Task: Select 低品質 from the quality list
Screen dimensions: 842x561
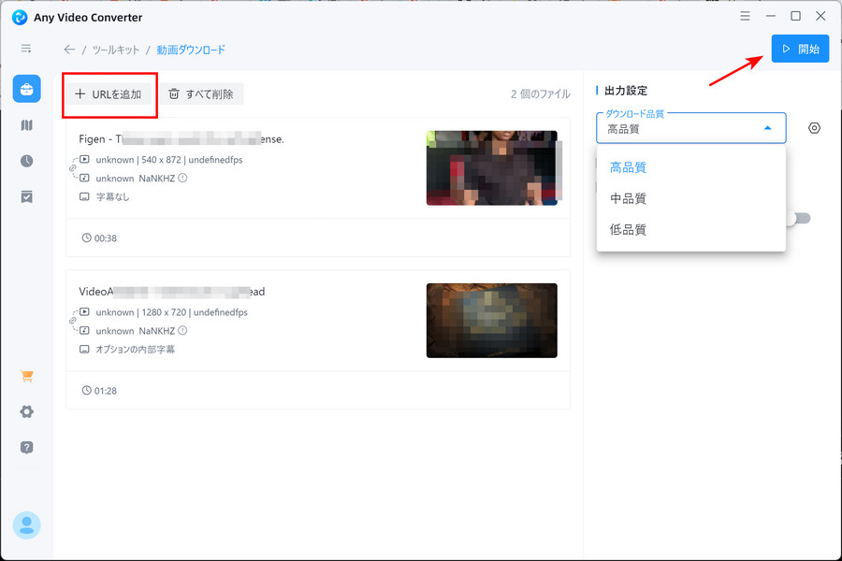Action: [690, 230]
